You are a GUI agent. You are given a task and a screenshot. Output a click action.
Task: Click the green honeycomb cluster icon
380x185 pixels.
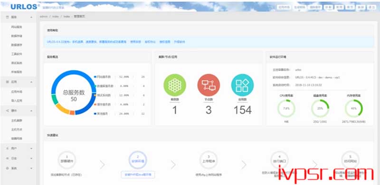175,85
